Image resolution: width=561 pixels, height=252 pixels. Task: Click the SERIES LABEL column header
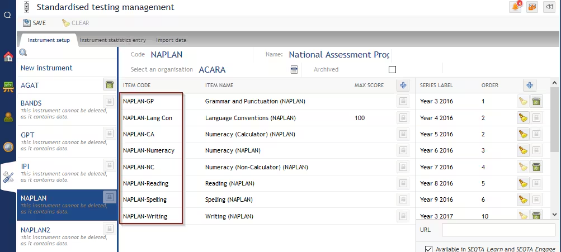click(x=436, y=85)
